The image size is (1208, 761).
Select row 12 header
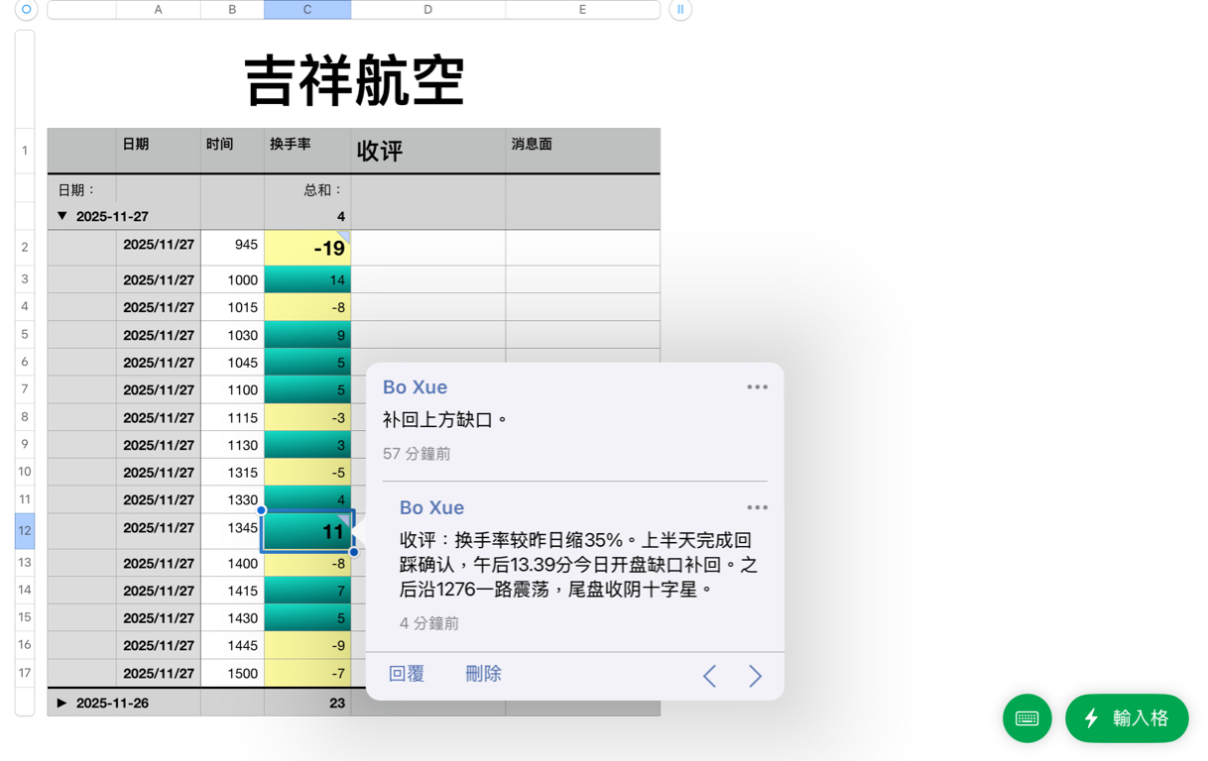click(x=25, y=531)
